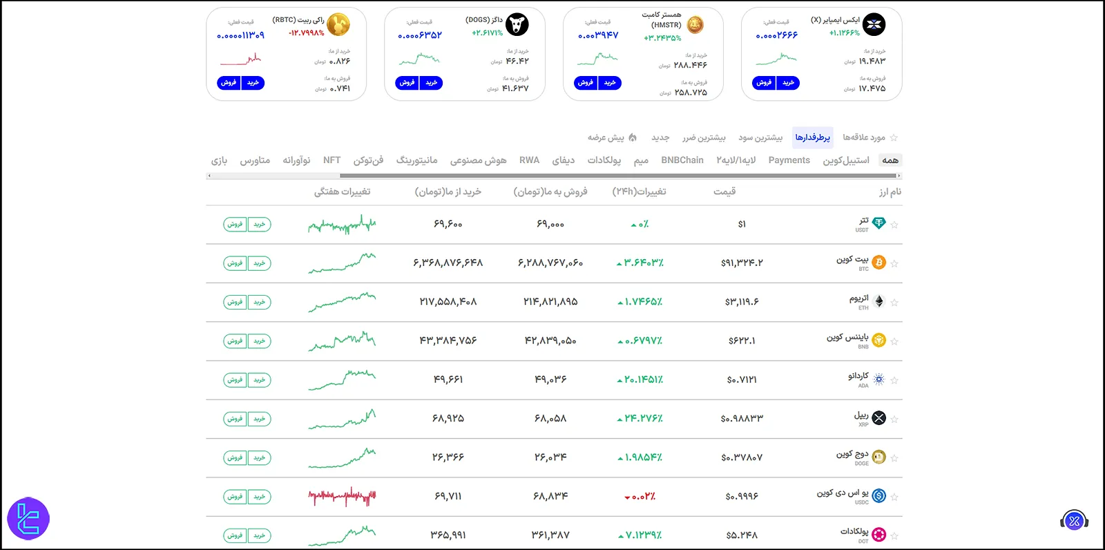The image size is (1105, 550).
Task: Click the Bitcoin coin icon
Action: click(x=878, y=263)
